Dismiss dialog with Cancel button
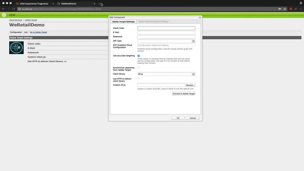The width and height of the screenshot is (304, 171). 193,118
